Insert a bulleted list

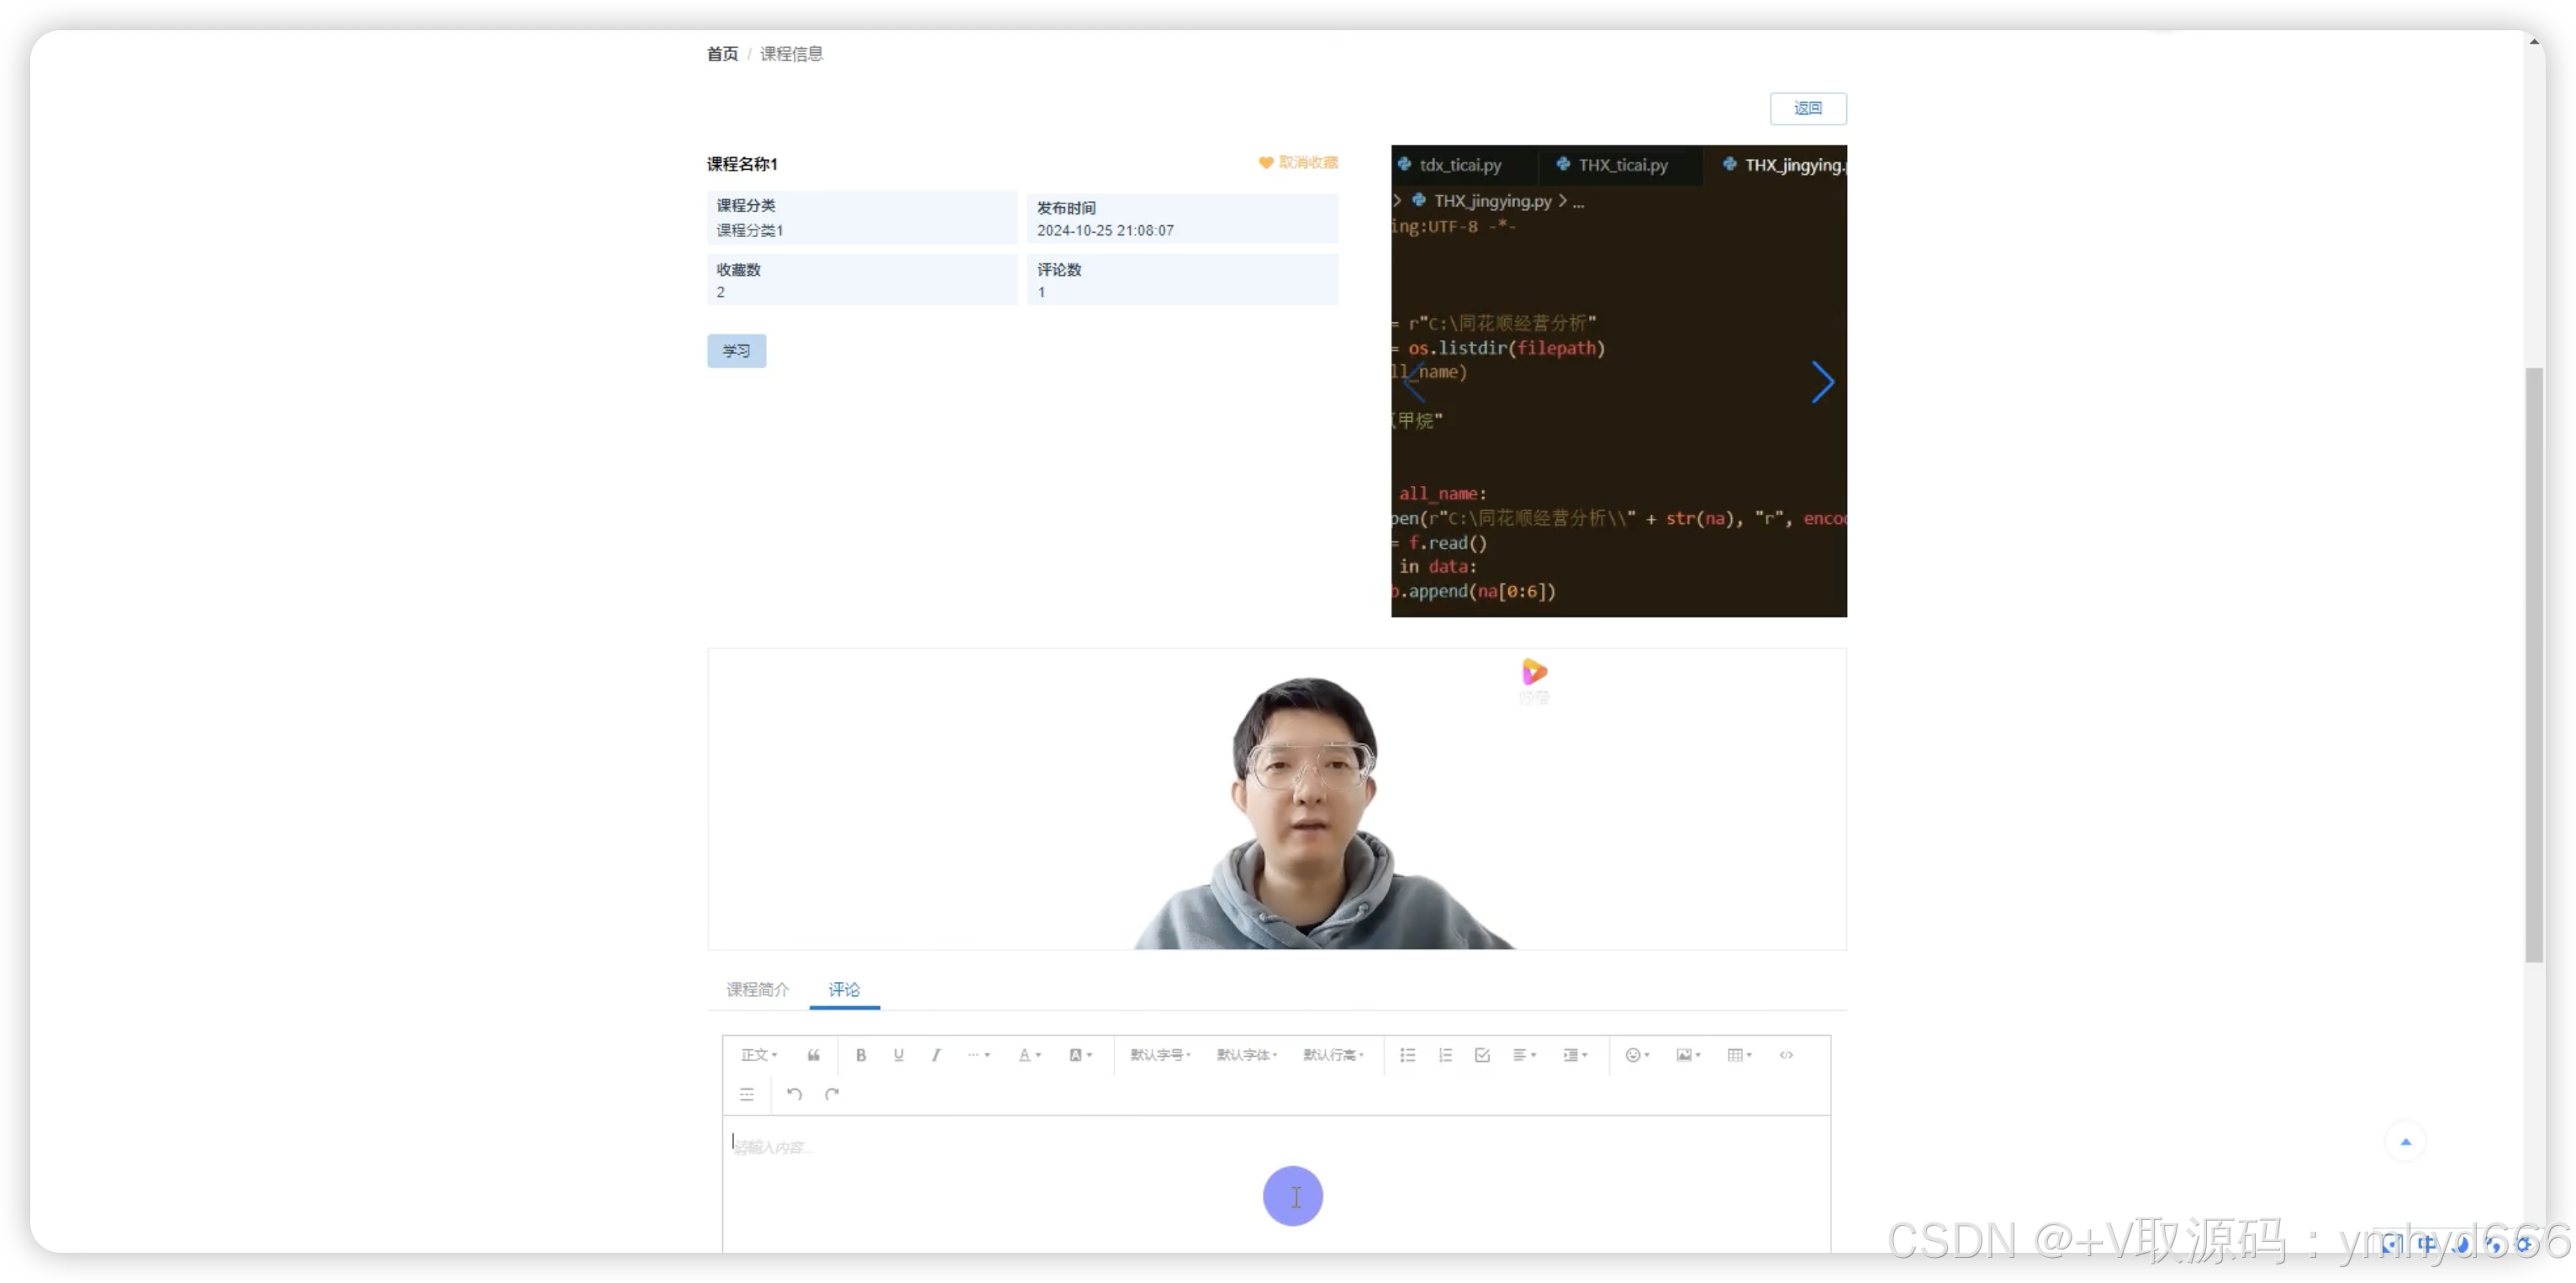1407,1055
